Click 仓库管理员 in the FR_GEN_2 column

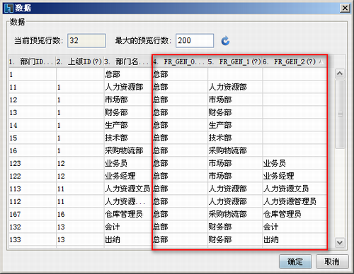282,215
